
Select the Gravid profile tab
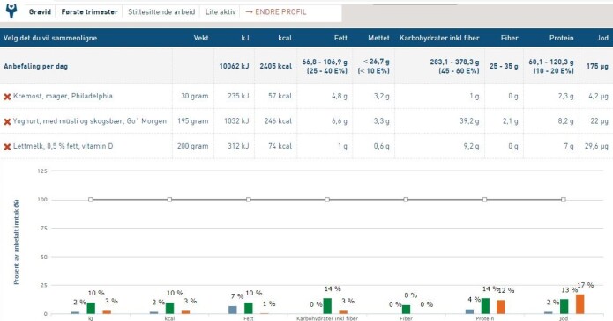[40, 12]
